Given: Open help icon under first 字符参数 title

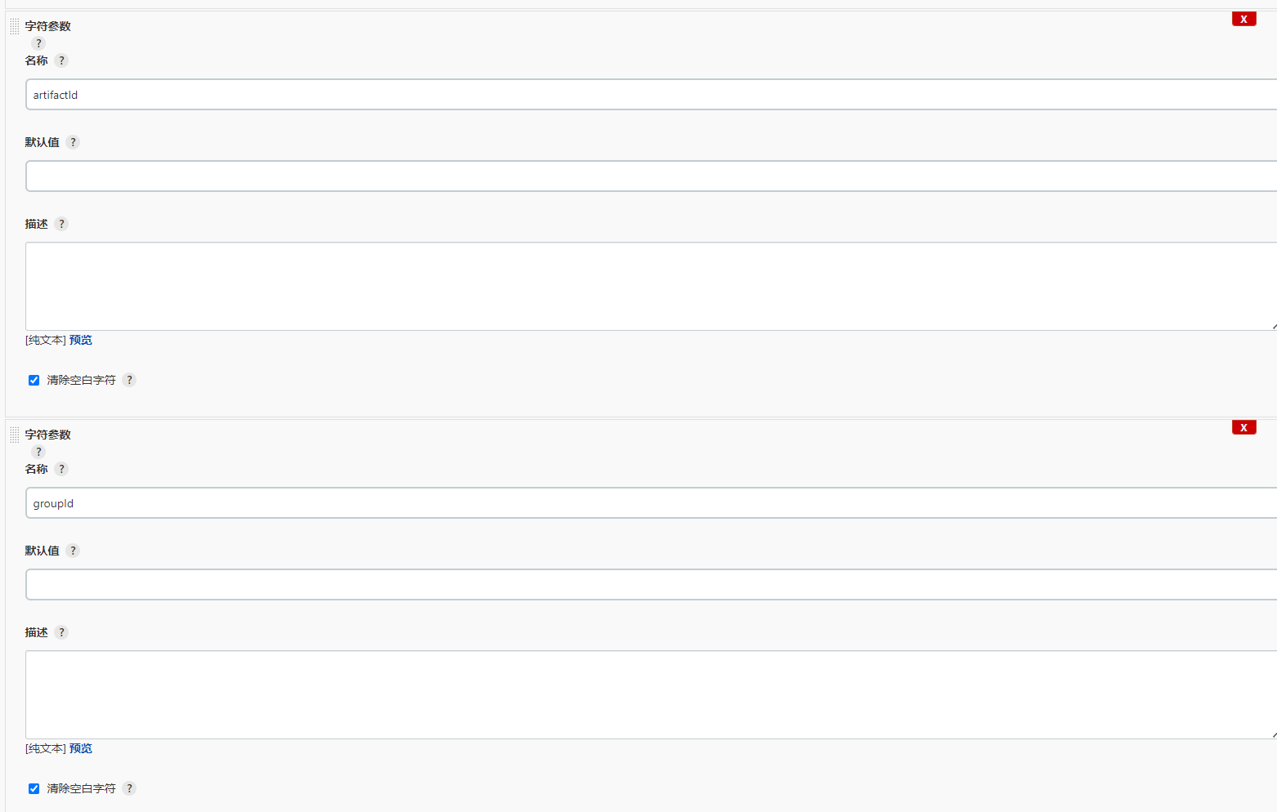Looking at the screenshot, I should 38,43.
